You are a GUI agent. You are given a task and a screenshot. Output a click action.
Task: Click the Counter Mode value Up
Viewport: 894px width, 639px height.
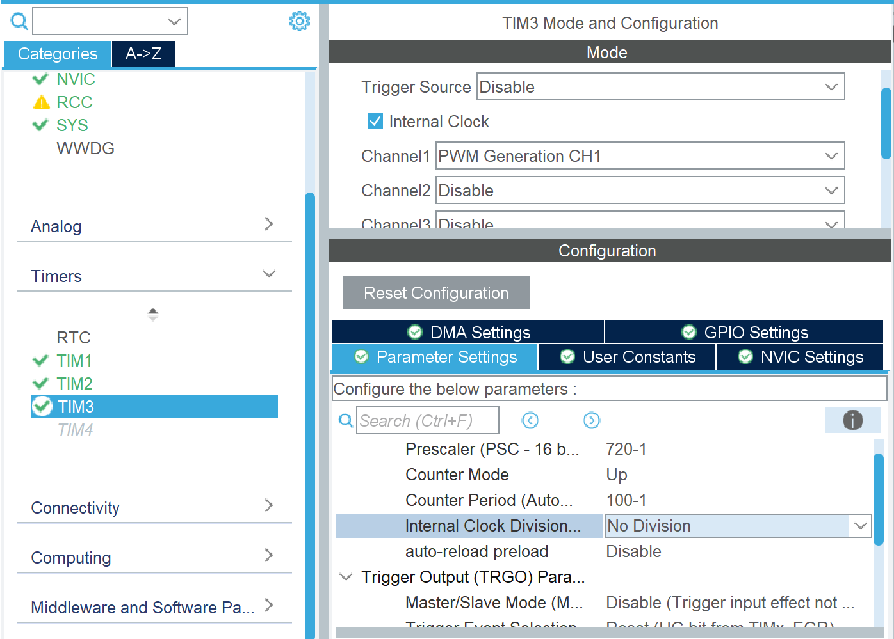coord(617,475)
